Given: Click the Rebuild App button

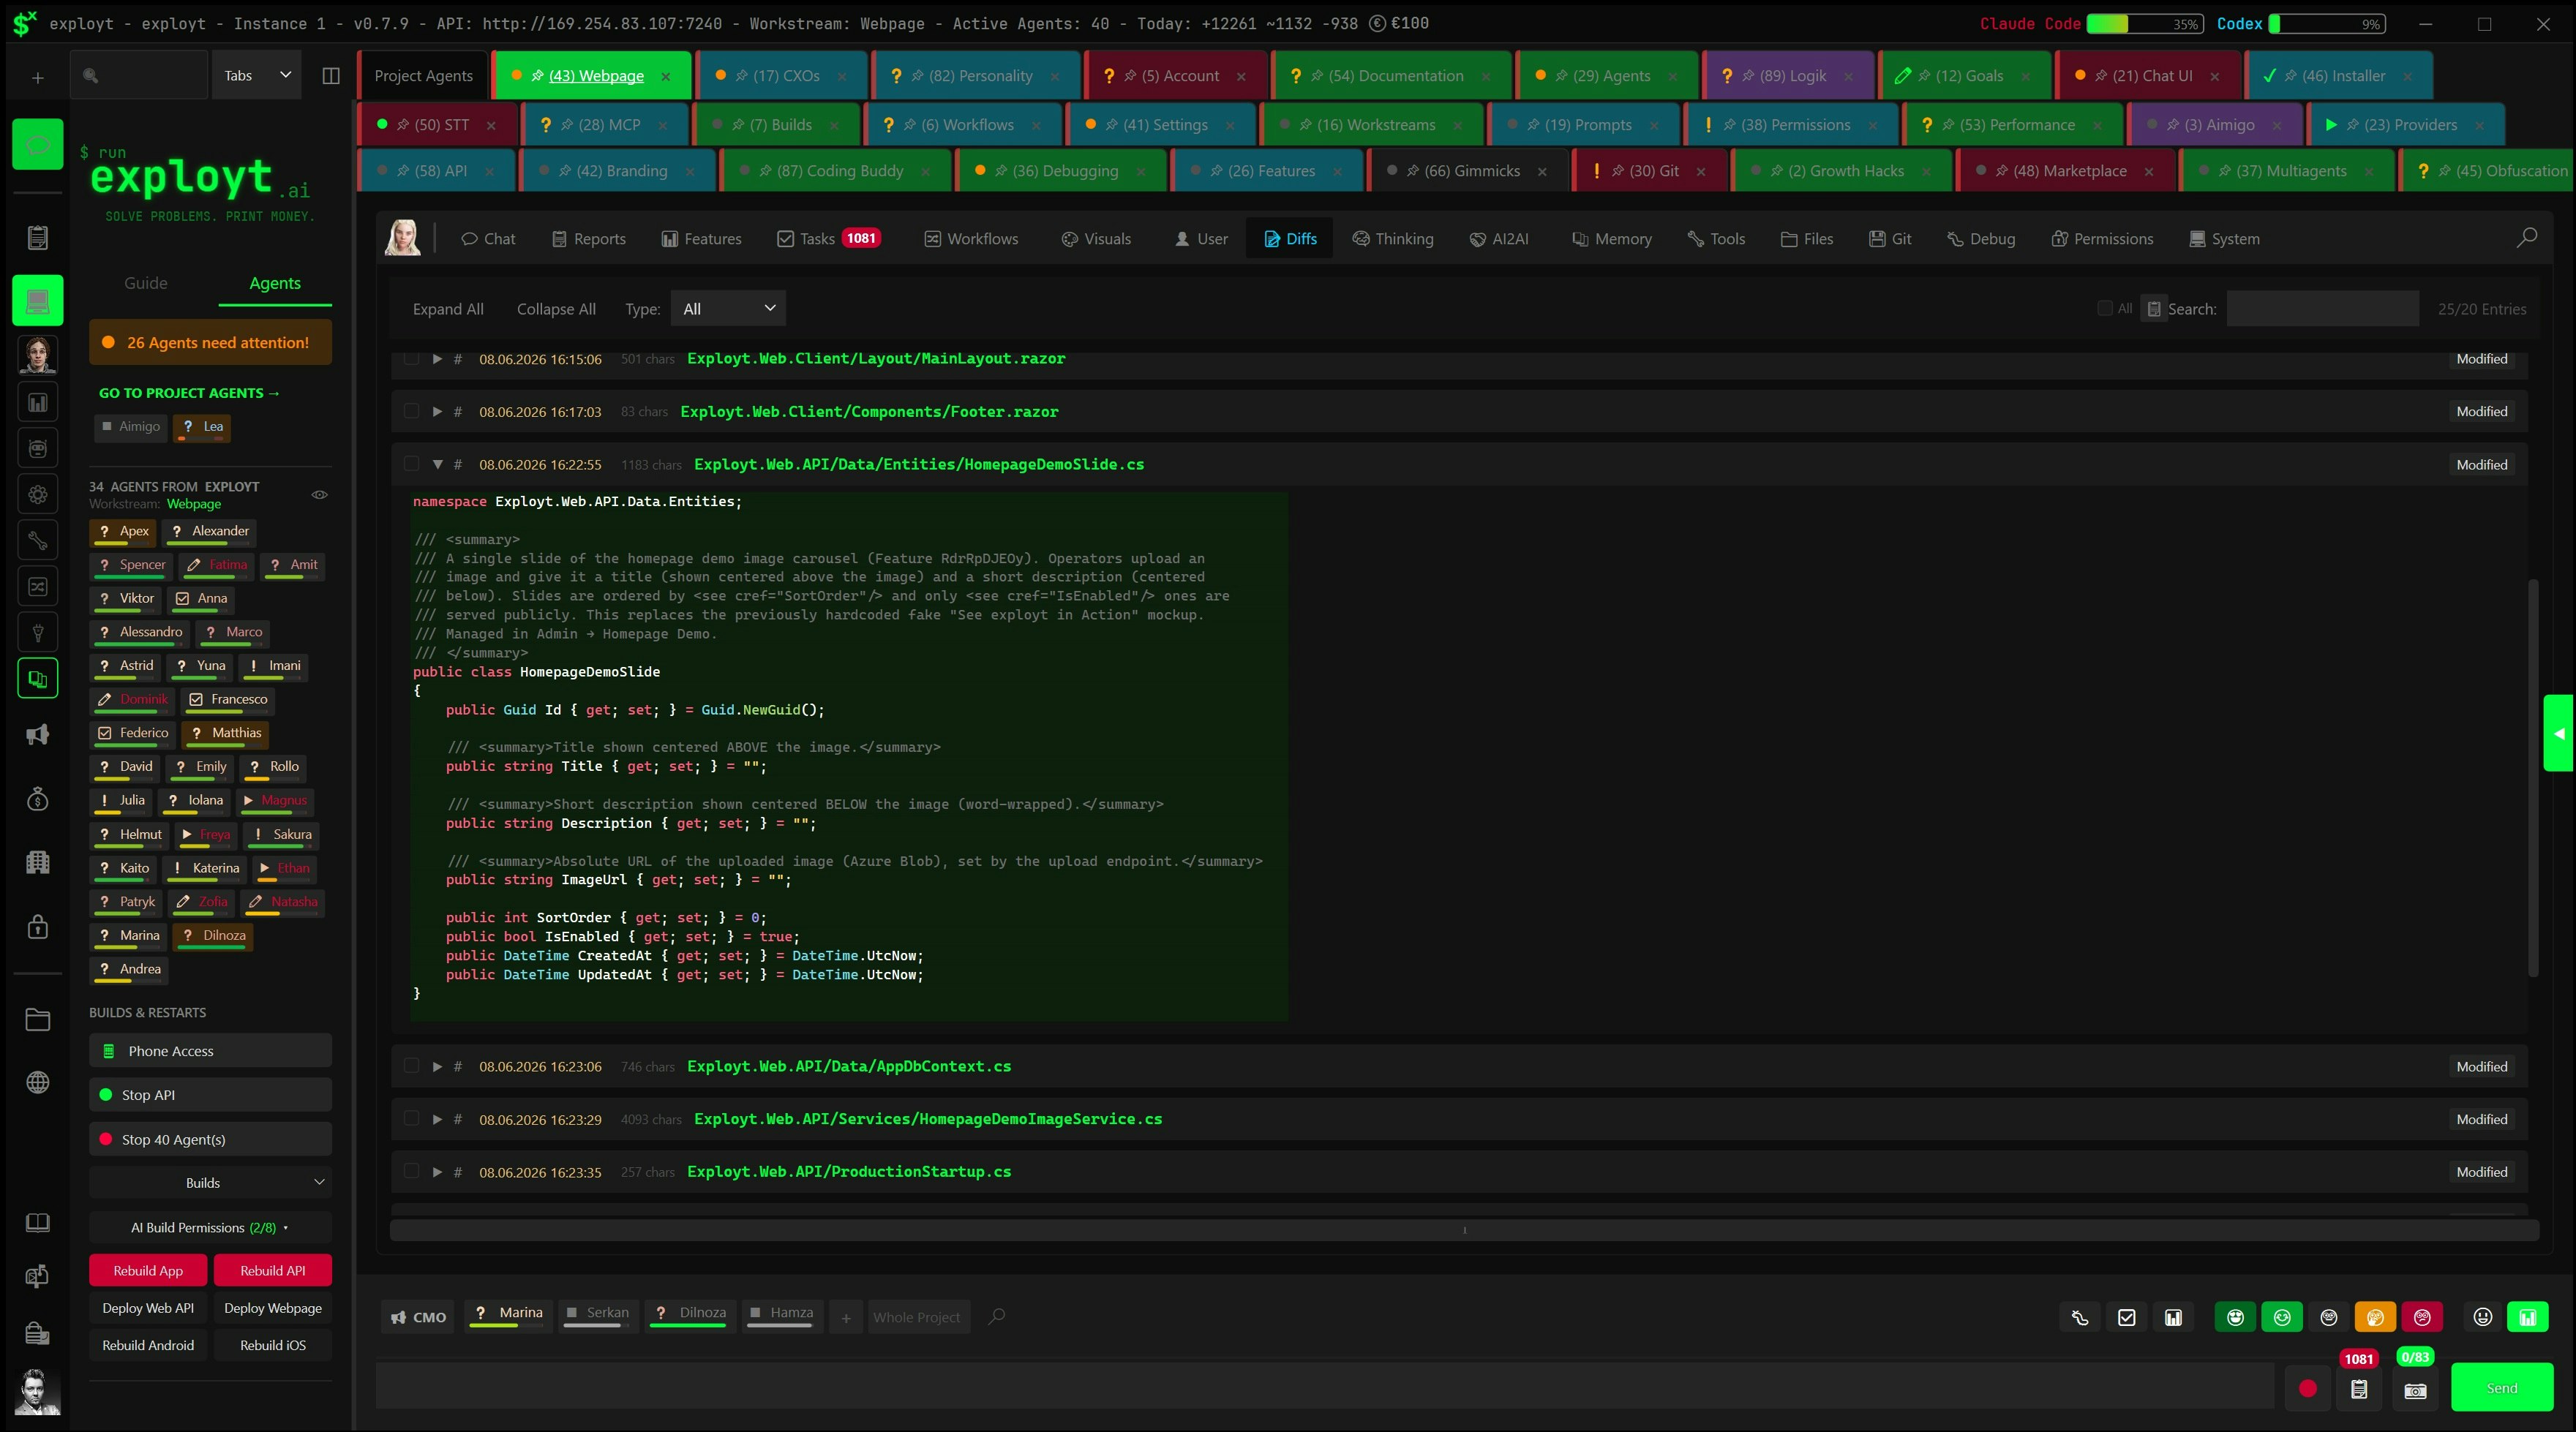Looking at the screenshot, I should click(148, 1270).
